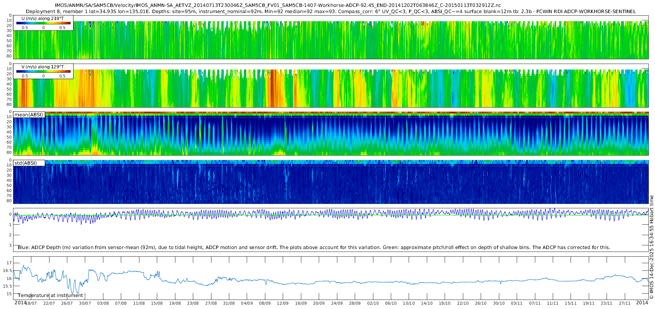Select the 18/07 date tick label
Image resolution: width=655 pixels, height=309 pixels.
(31, 304)
